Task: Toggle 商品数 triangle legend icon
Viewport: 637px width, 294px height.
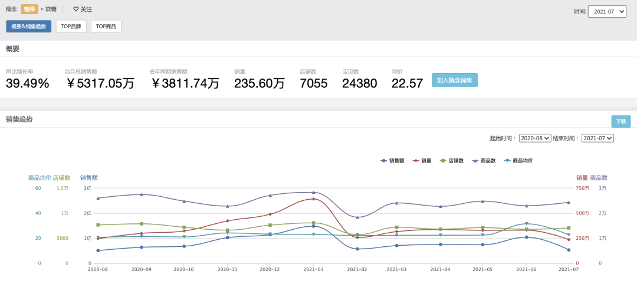Action: pos(475,161)
